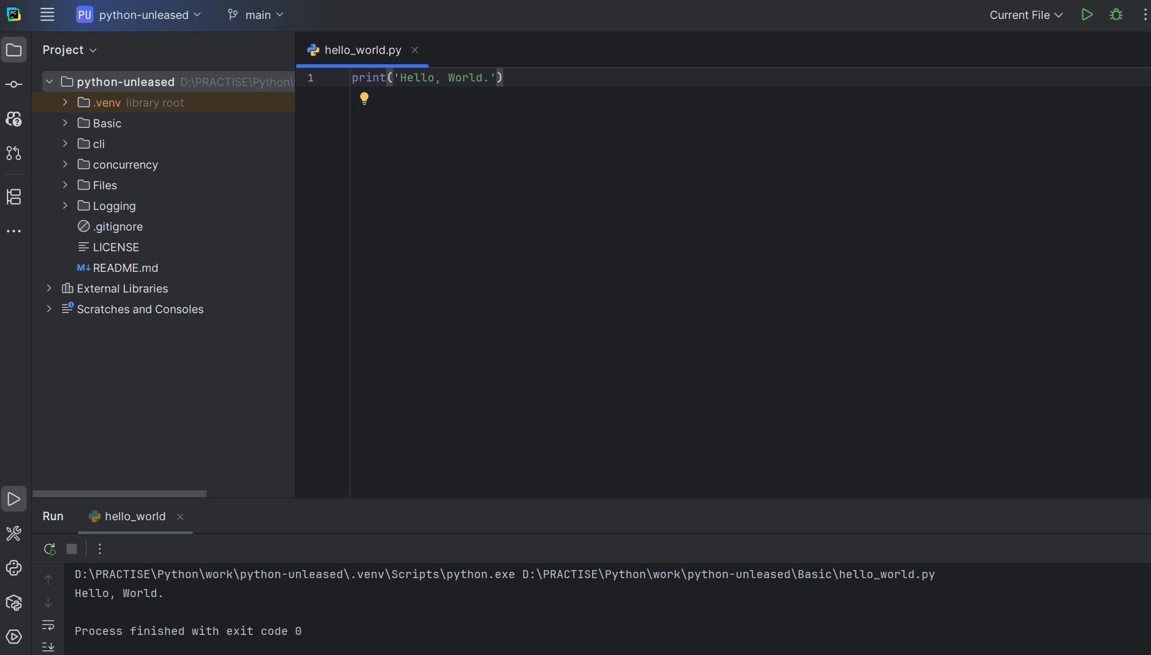Toggle scroll to end in console

(48, 647)
